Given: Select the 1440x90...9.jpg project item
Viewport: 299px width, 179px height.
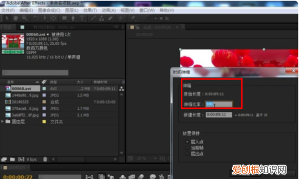Looking at the screenshot, I should (x=25, y=95).
